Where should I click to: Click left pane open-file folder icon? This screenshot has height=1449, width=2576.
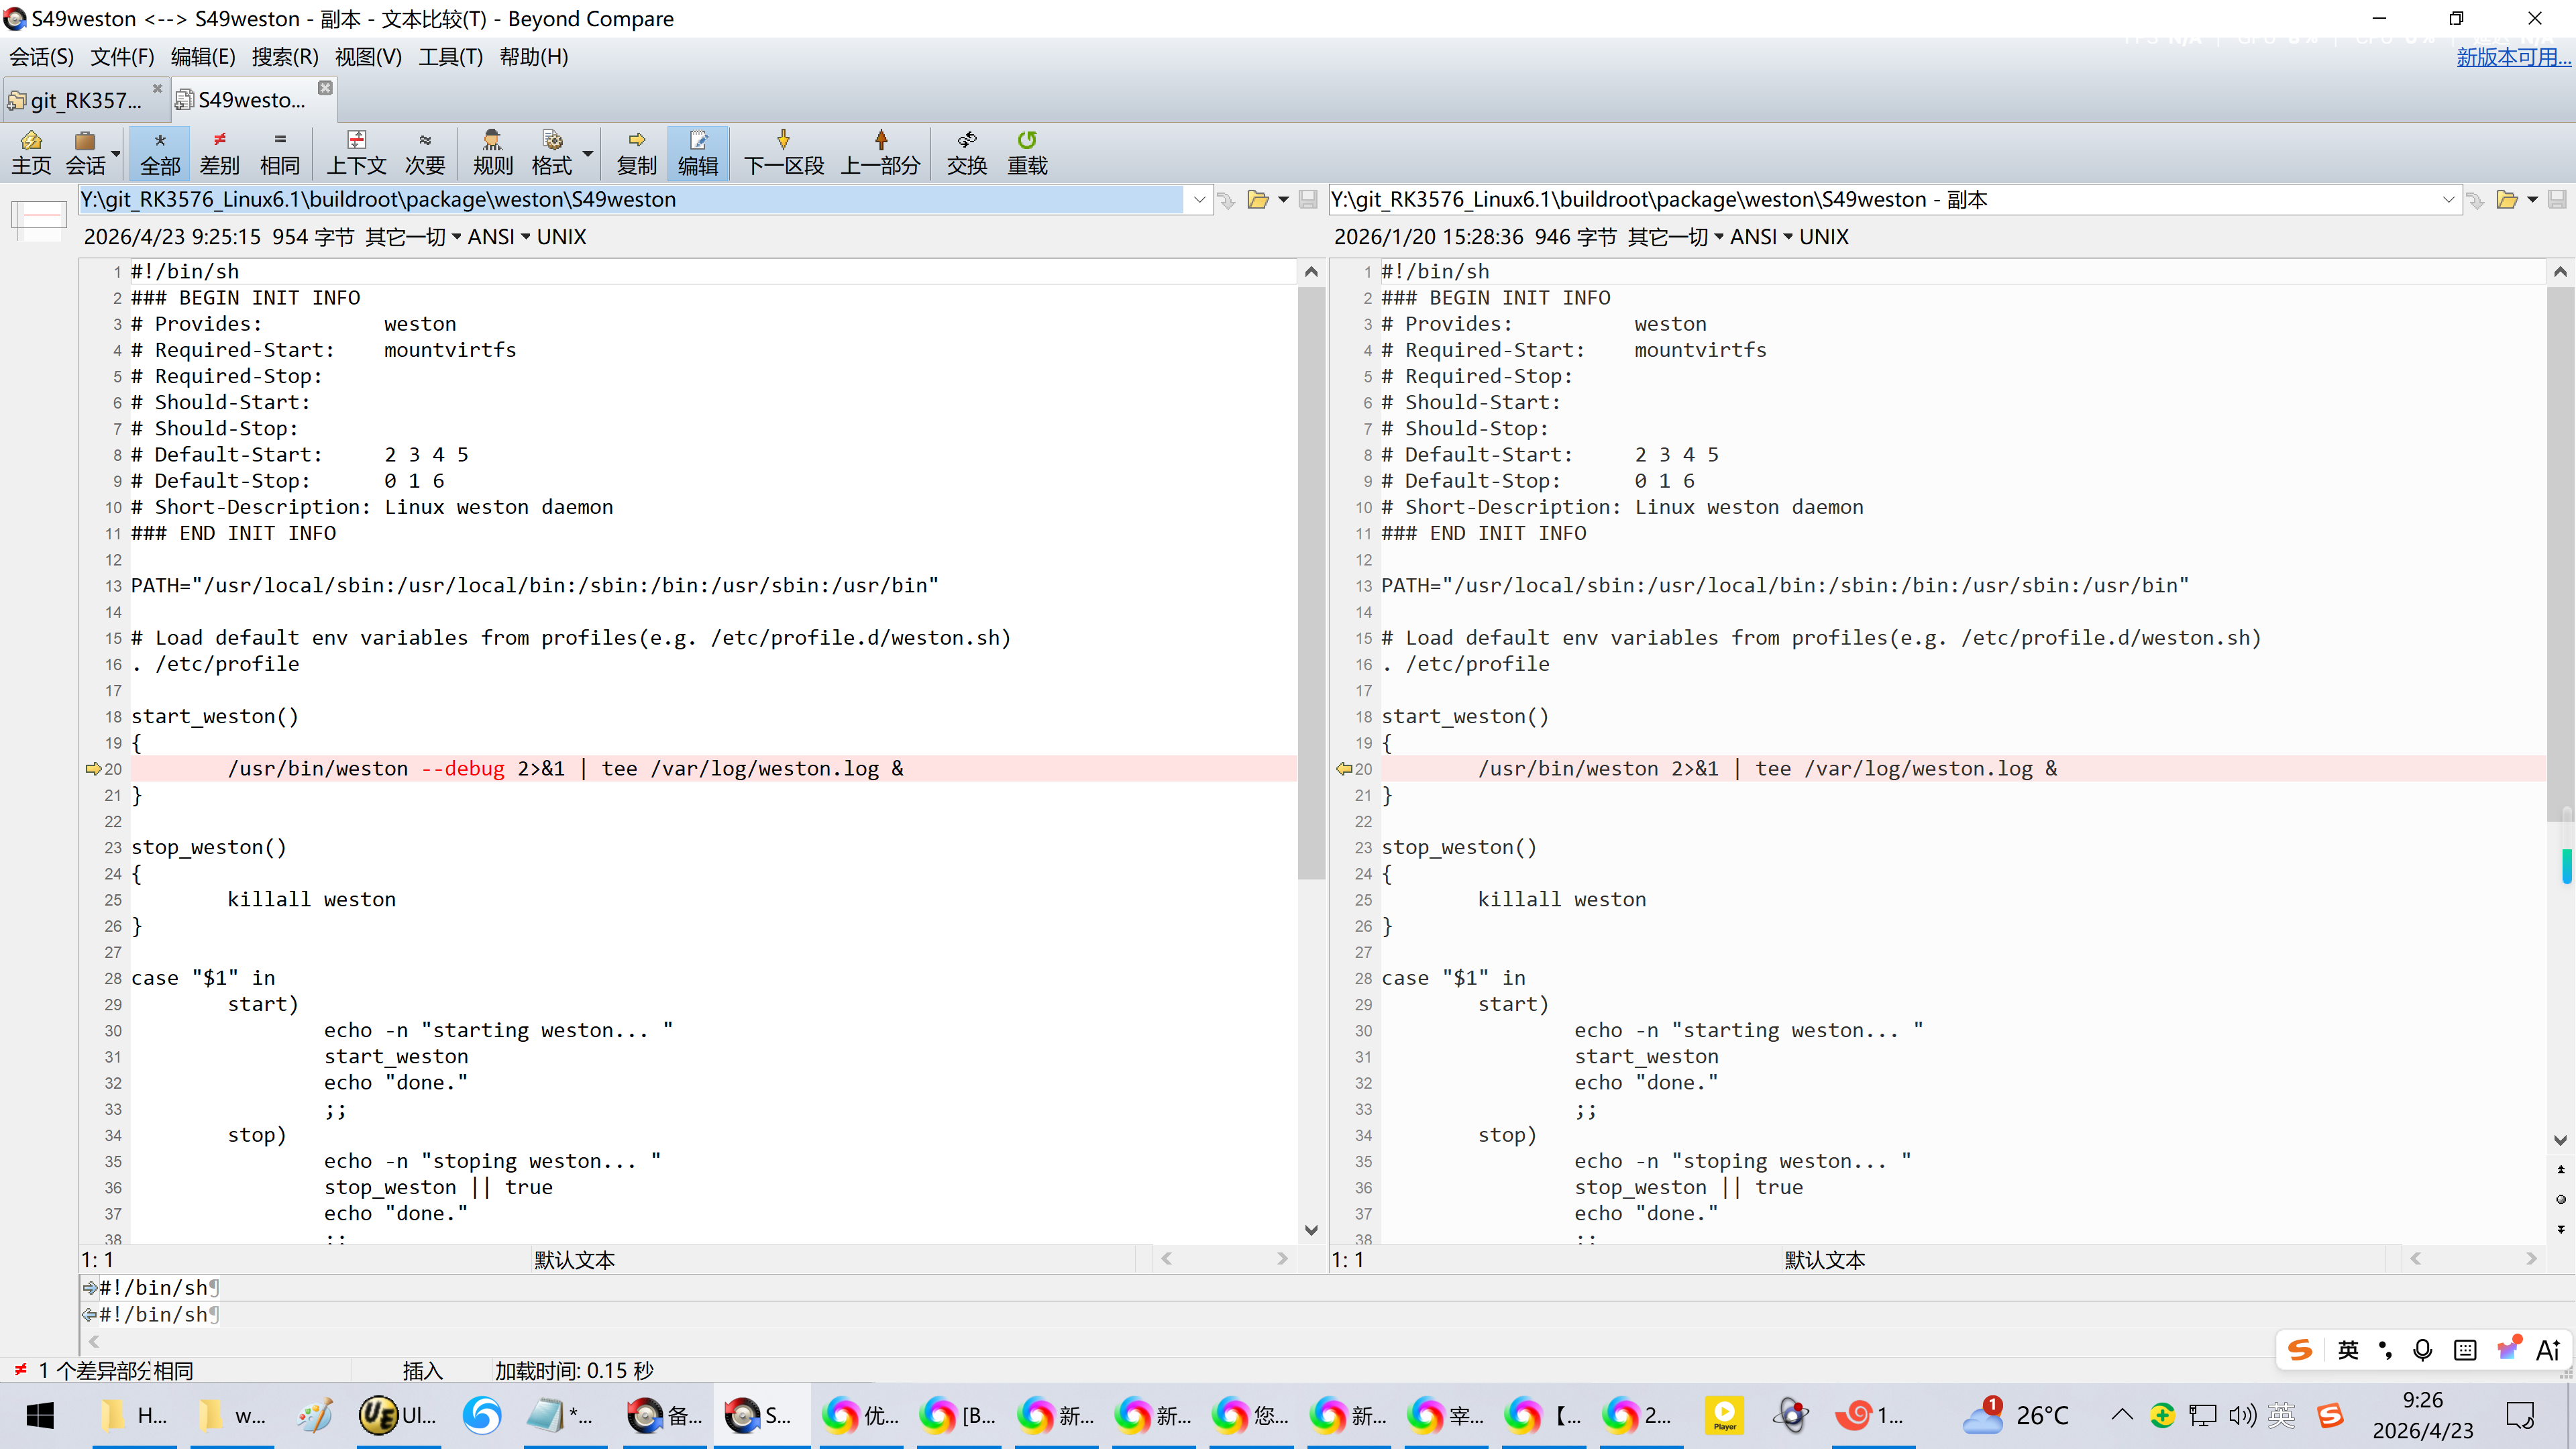tap(1258, 200)
